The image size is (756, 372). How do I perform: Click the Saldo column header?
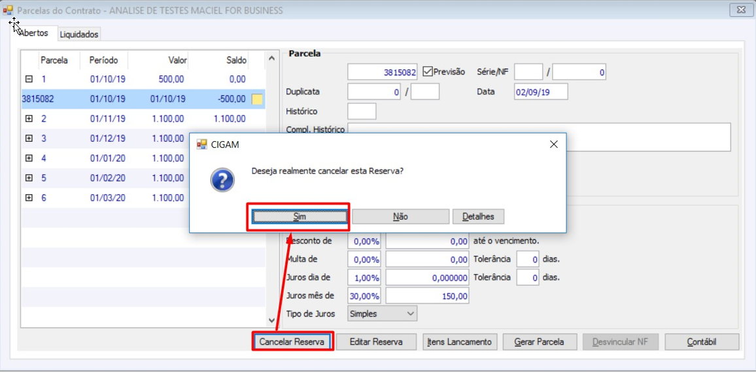click(x=237, y=60)
